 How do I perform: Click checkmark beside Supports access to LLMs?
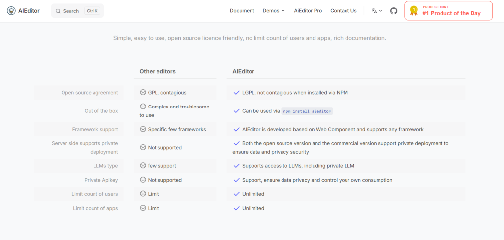tap(236, 166)
